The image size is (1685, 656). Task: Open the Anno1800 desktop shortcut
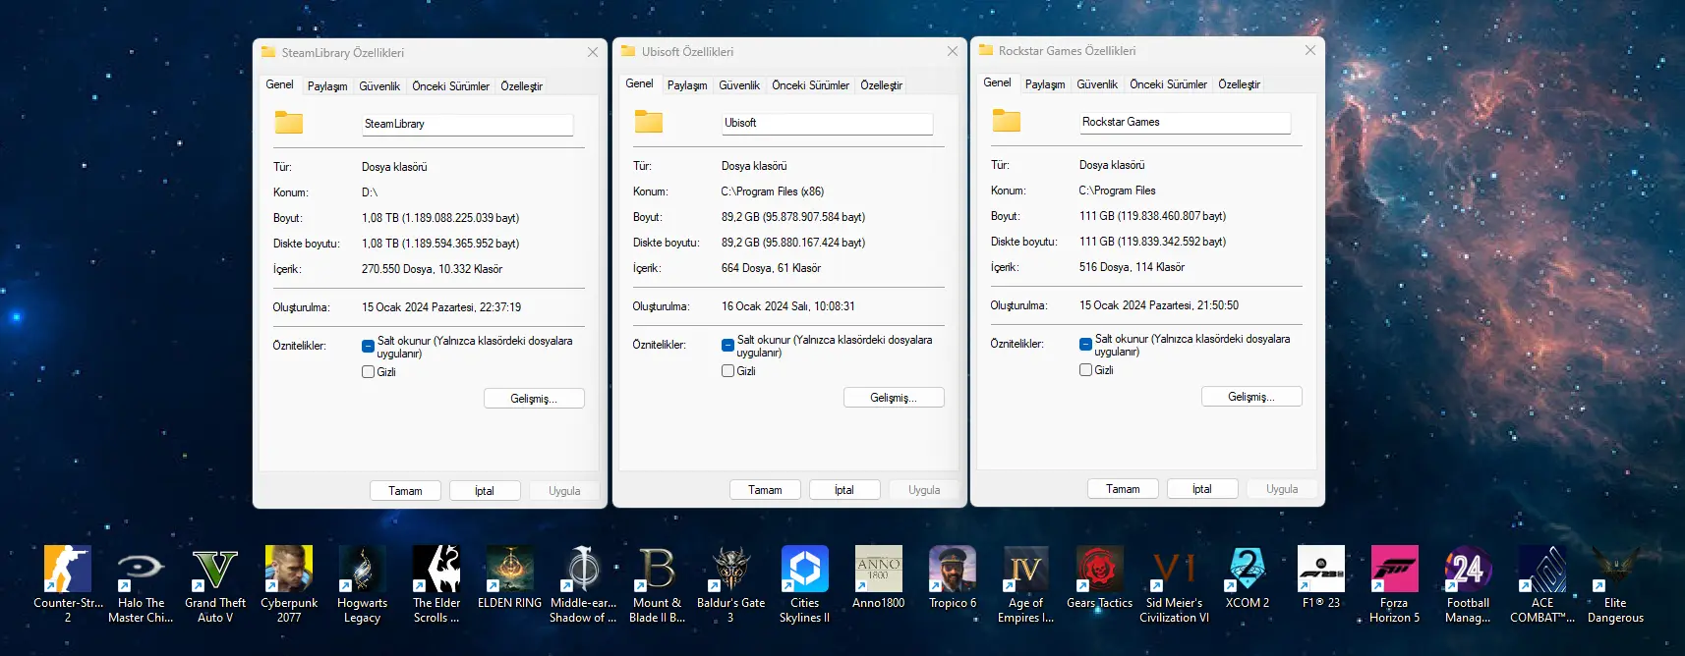tap(878, 577)
